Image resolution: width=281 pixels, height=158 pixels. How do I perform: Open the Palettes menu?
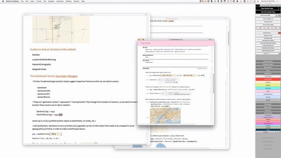click(68, 1)
